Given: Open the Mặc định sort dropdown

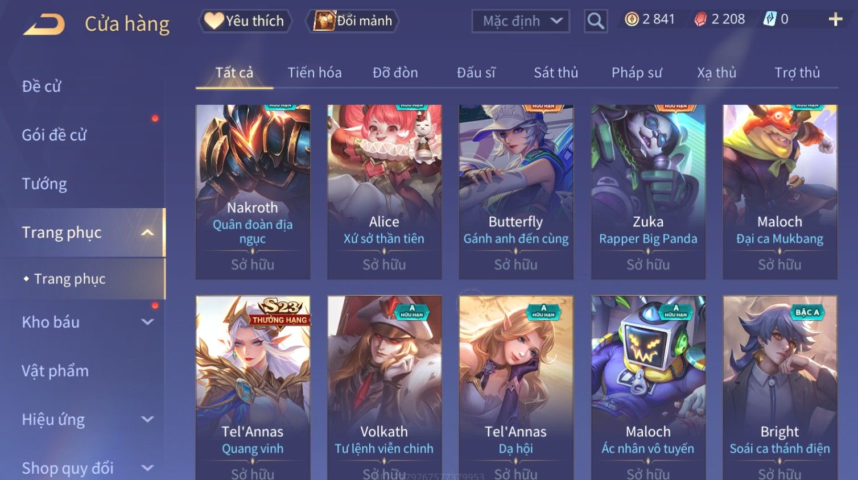Looking at the screenshot, I should click(521, 21).
